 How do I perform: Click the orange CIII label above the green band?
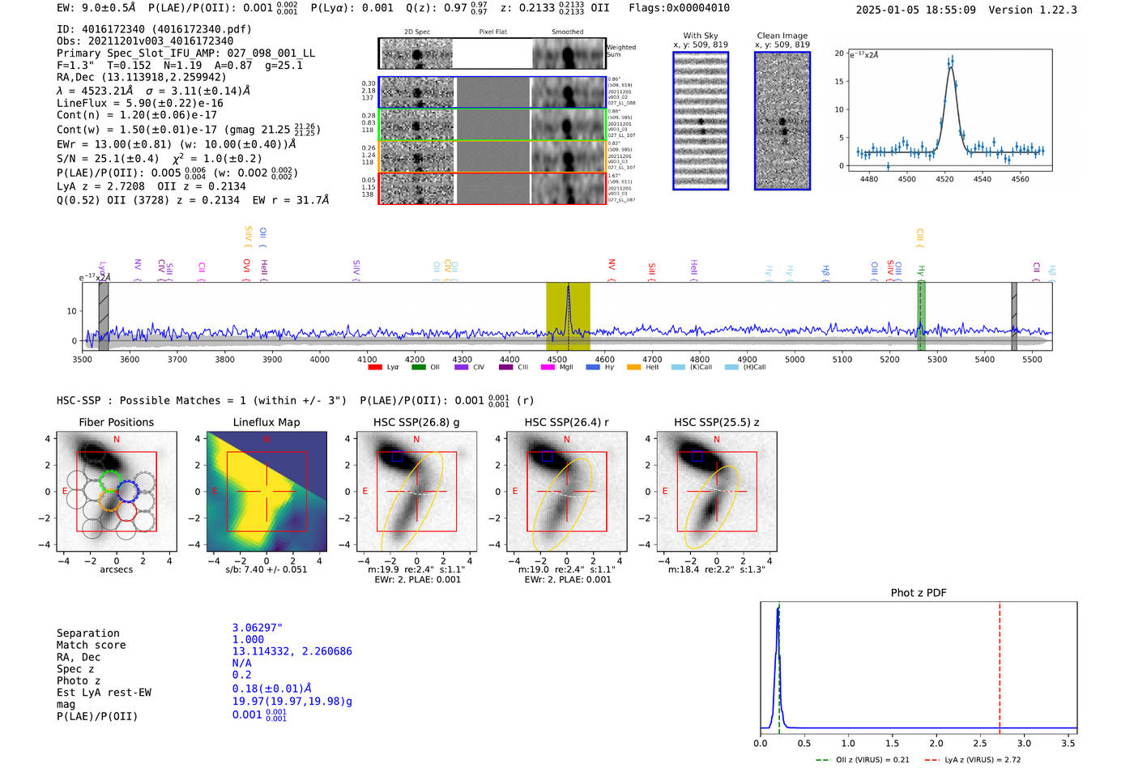coord(920,237)
